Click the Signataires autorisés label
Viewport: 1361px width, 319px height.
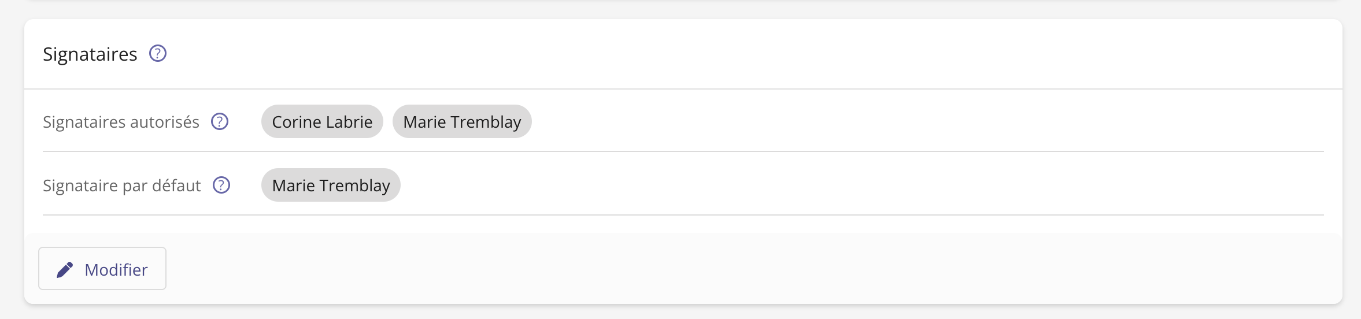(121, 122)
